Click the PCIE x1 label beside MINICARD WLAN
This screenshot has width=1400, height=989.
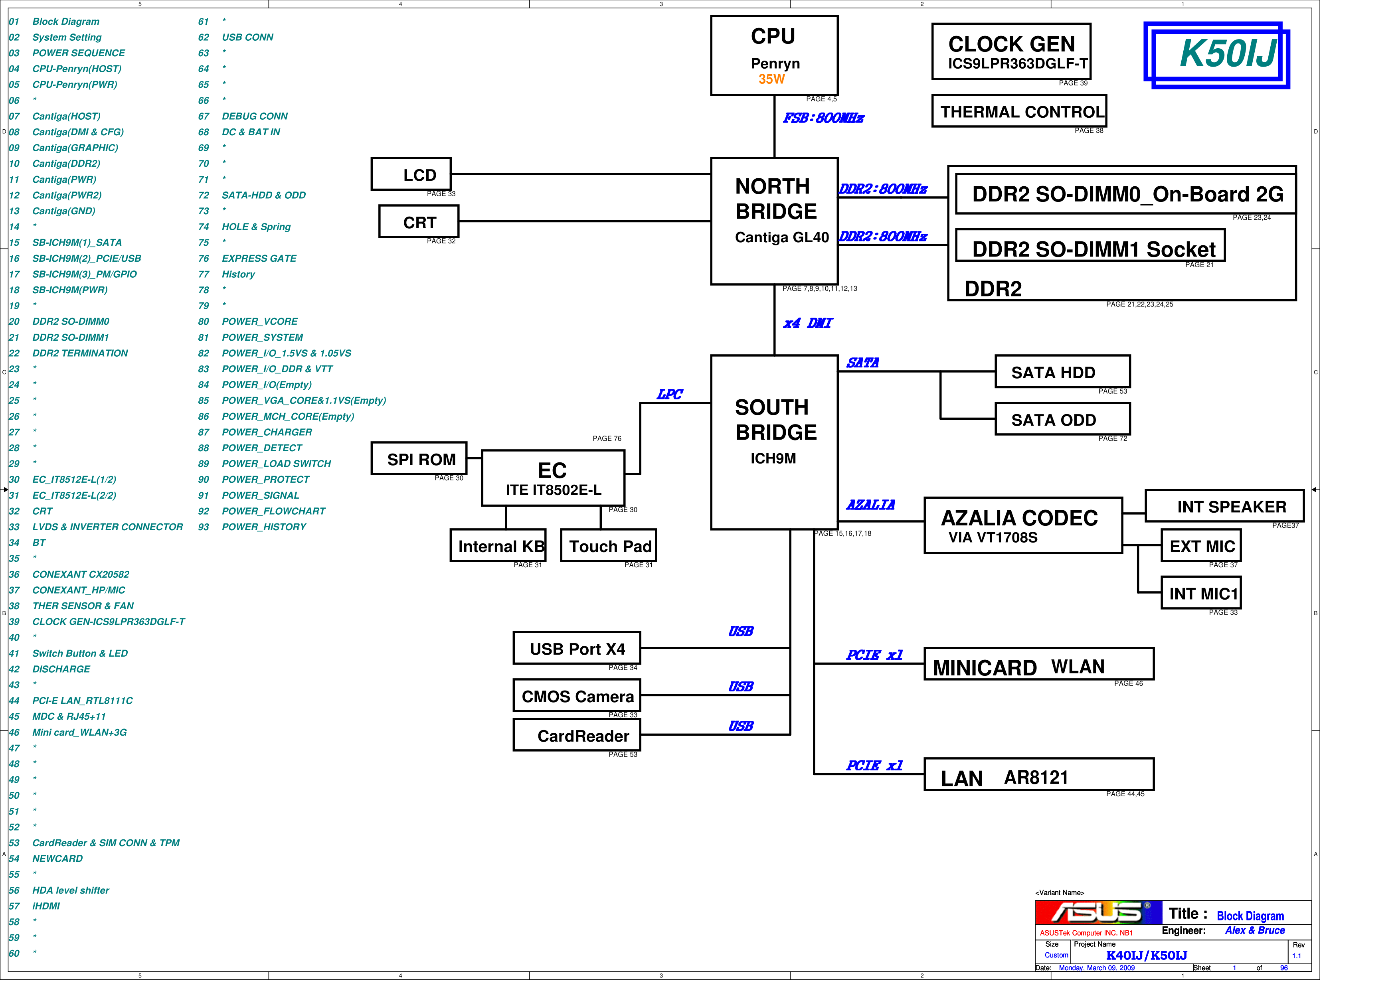click(x=874, y=656)
